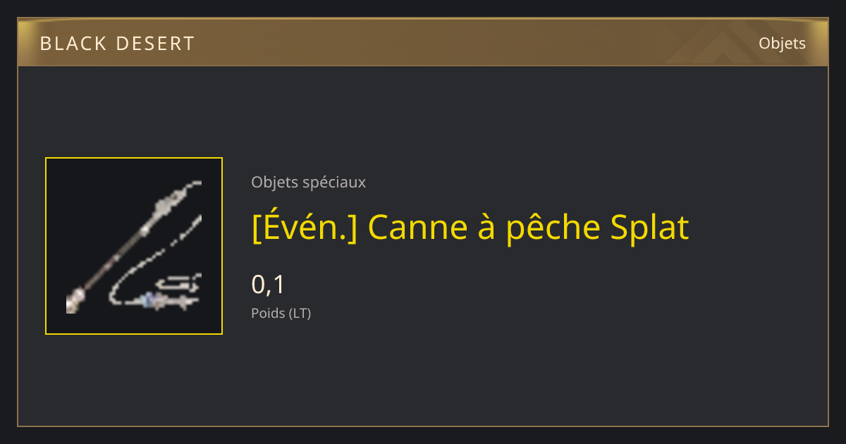Click the Poids (LT) label
This screenshot has width=846, height=444.
[281, 313]
